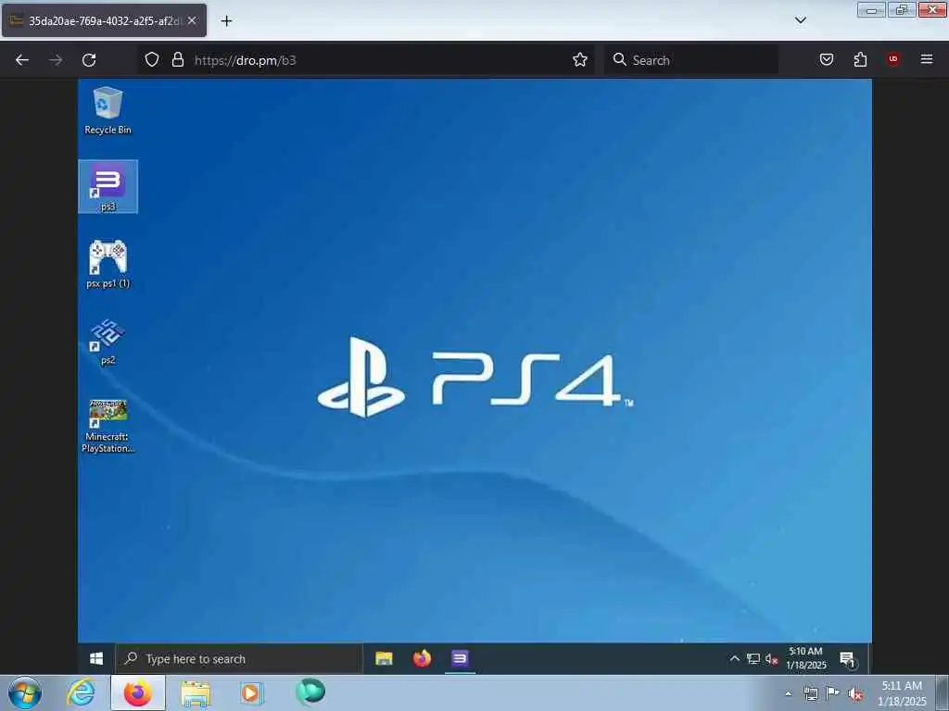The image size is (949, 711).
Task: Click the 'Type here to search' box
Action: click(239, 658)
